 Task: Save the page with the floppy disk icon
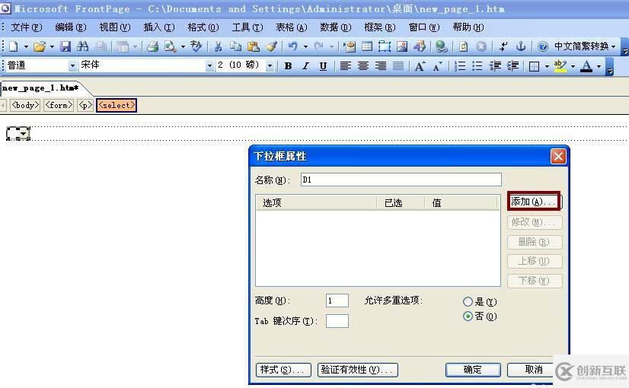pos(65,46)
